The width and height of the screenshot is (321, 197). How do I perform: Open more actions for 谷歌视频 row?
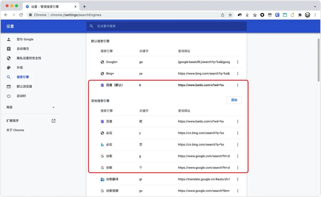pyautogui.click(x=238, y=191)
